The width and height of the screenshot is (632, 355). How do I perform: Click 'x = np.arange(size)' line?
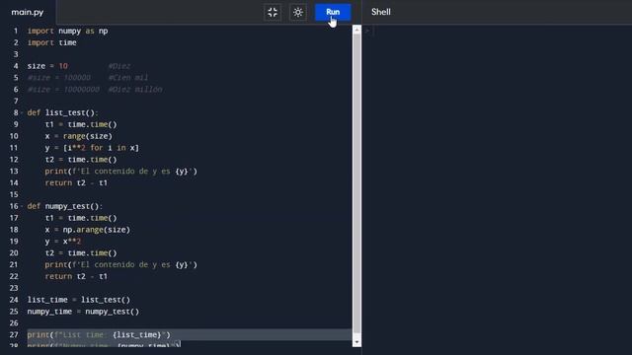88,230
